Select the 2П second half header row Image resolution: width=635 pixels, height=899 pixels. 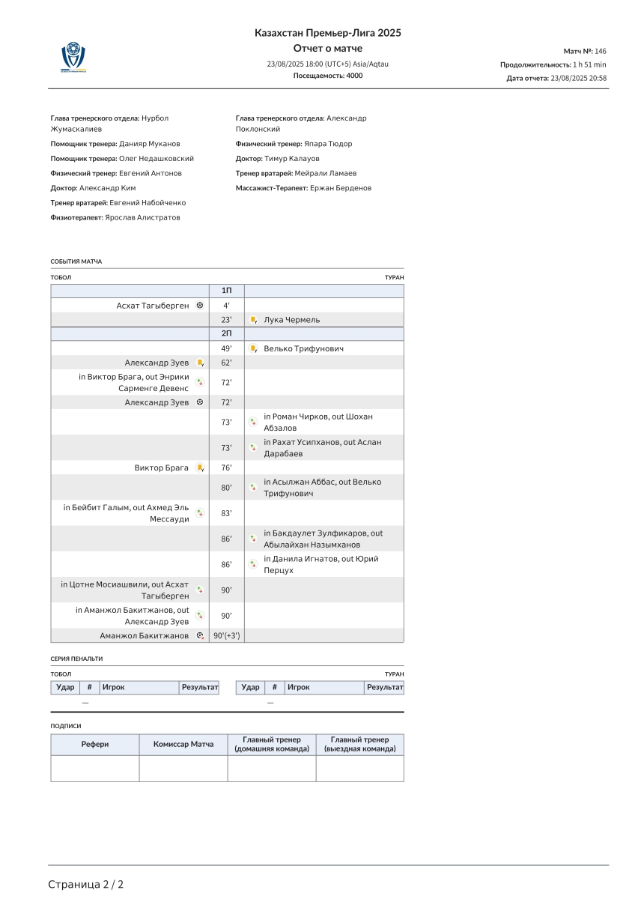(227, 334)
